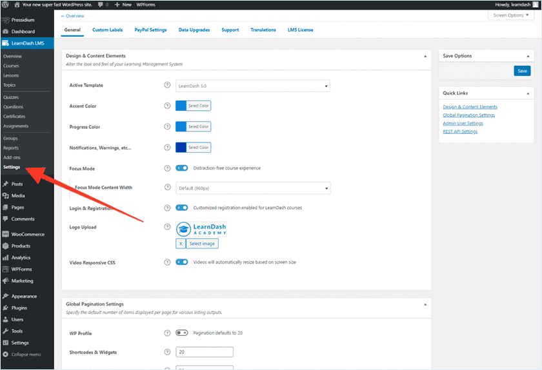Image resolution: width=542 pixels, height=370 pixels.
Task: Click the WooCommerce sidebar icon
Action: (x=6, y=234)
